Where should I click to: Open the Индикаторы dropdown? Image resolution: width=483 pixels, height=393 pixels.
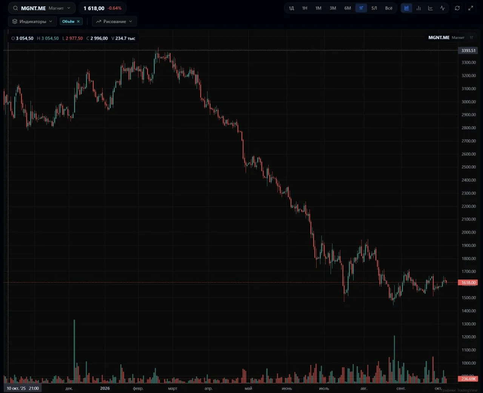(x=32, y=21)
